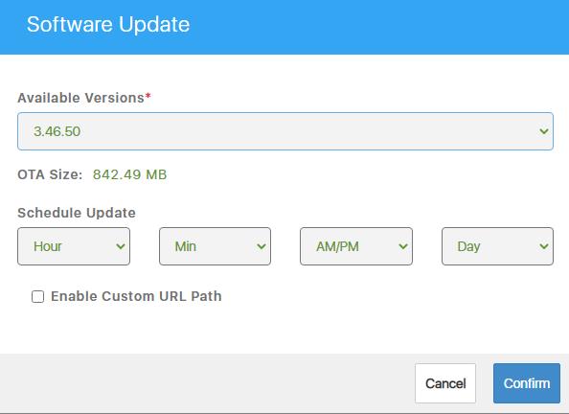Click the red required asterisk beside Available Versions
The height and width of the screenshot is (414, 569).
tap(148, 96)
